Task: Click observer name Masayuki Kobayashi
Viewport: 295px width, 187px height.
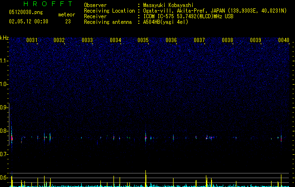Action: pyautogui.click(x=168, y=5)
